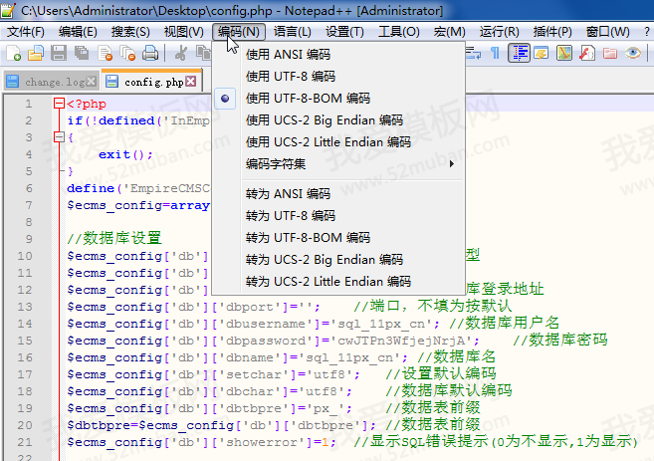Open the 工具(O) menu
This screenshot has height=461, width=654.
click(x=399, y=32)
